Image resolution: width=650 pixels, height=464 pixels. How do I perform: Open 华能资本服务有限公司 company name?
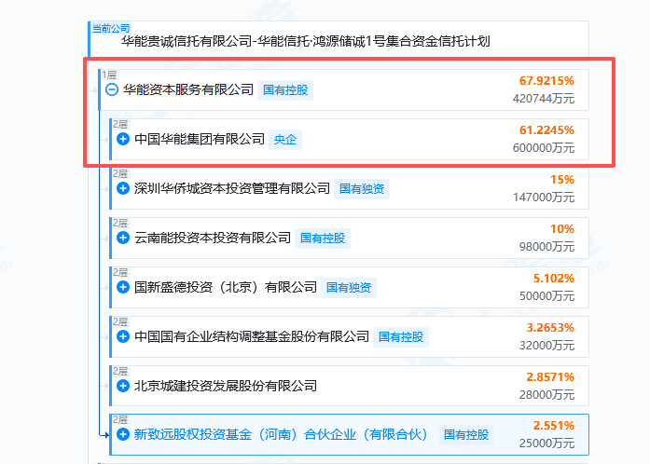(188, 89)
